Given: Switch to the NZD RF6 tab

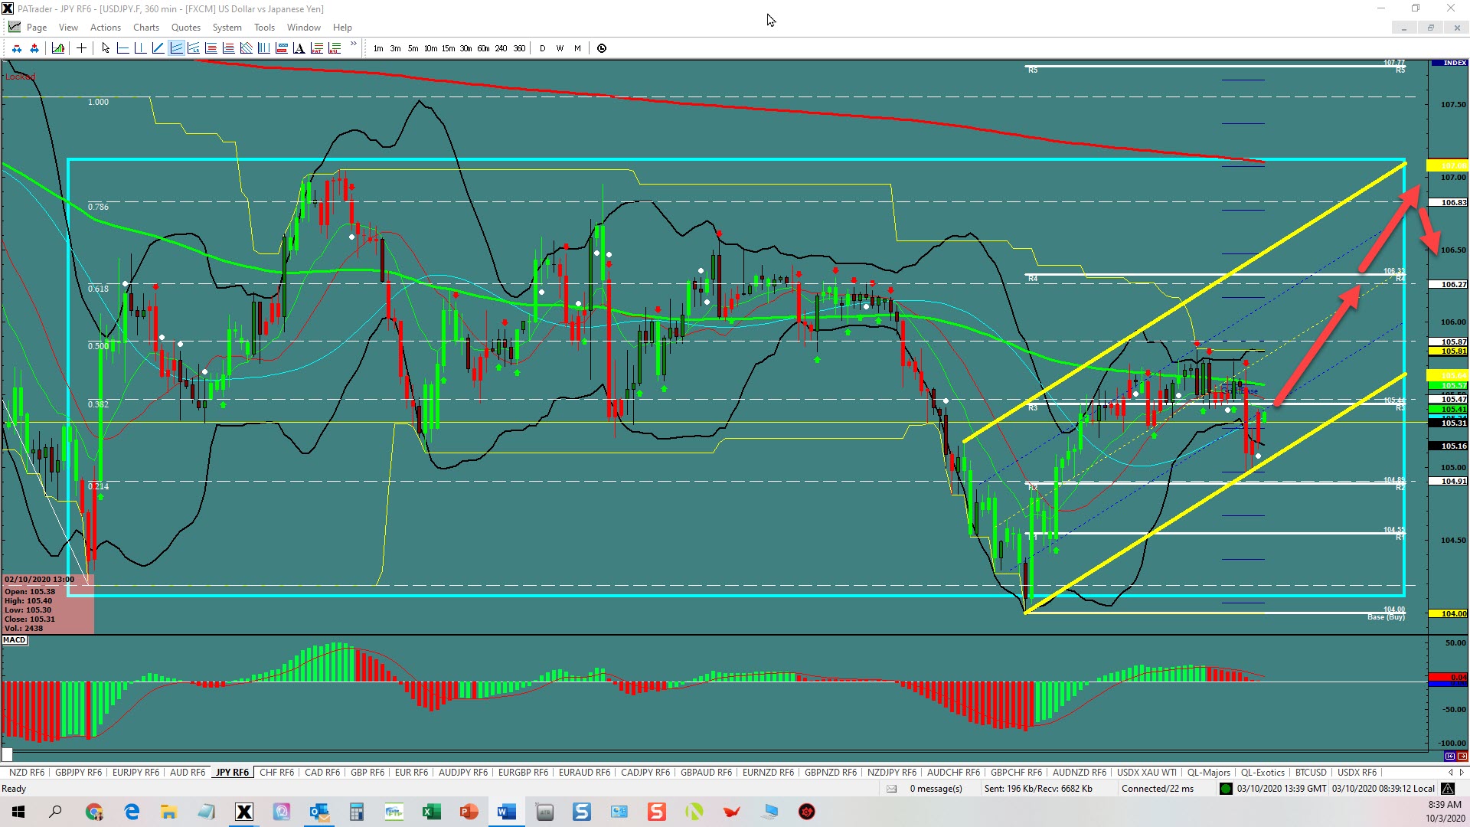Looking at the screenshot, I should (x=27, y=773).
